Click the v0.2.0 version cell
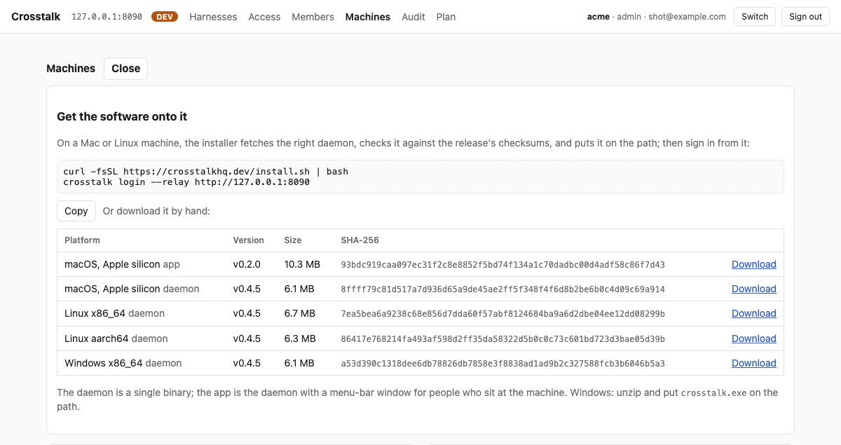 coord(247,264)
